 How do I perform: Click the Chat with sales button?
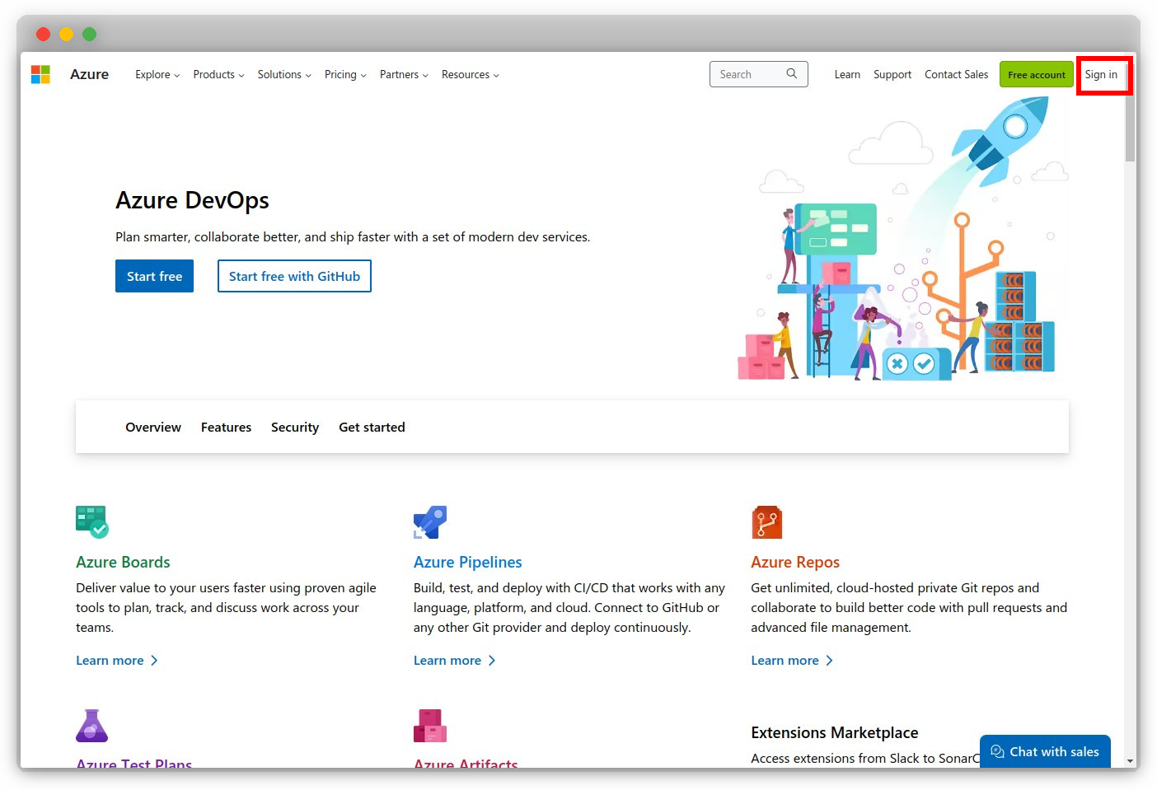point(1045,751)
